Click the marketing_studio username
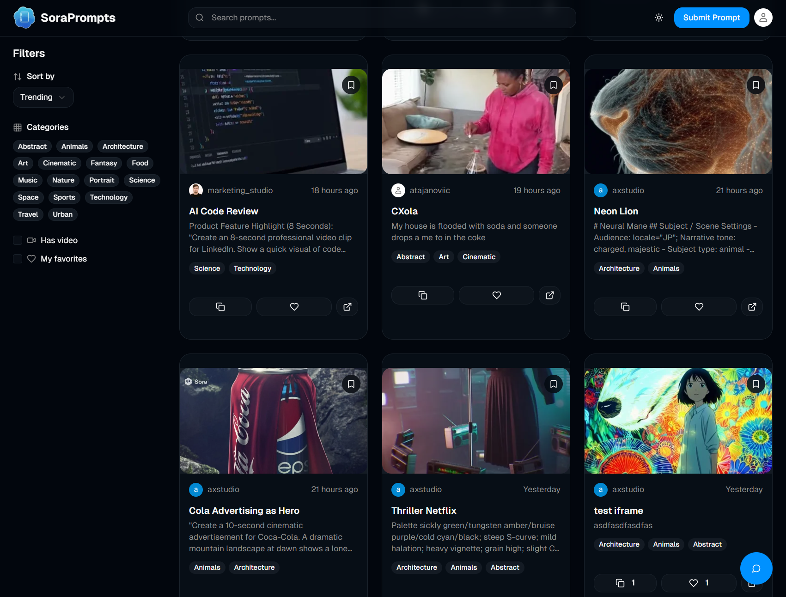This screenshot has height=597, width=786. pos(240,190)
